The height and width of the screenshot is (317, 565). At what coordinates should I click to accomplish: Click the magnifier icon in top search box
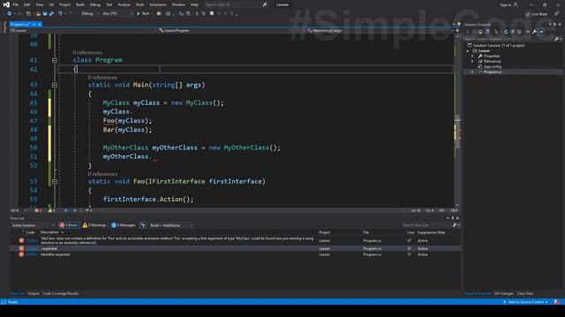pyautogui.click(x=265, y=4)
